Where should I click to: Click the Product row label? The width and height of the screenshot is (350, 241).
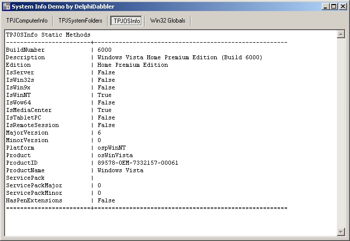tap(18, 155)
